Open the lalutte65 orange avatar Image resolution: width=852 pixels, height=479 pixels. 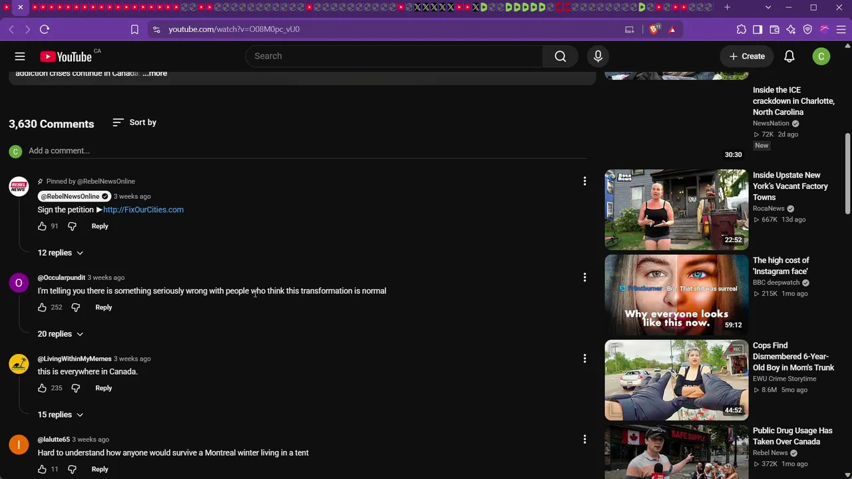tap(19, 444)
